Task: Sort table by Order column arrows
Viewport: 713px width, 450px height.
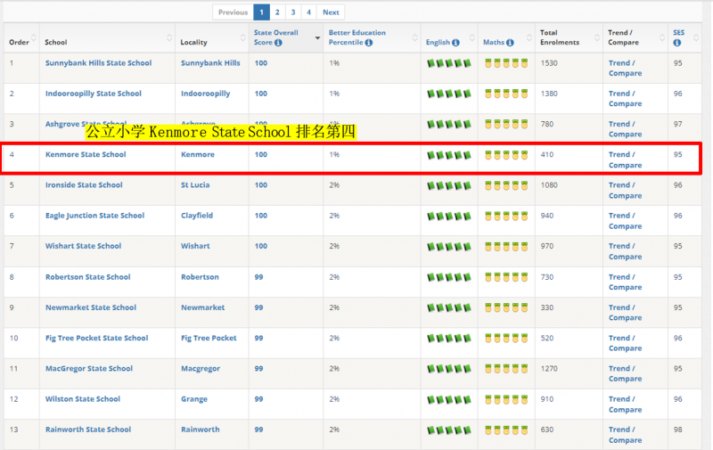Action: click(34, 37)
